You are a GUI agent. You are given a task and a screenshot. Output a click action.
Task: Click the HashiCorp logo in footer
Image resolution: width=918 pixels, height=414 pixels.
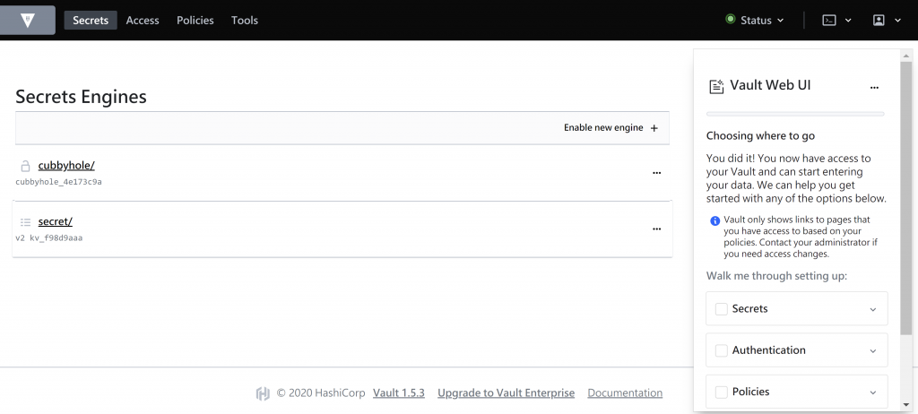tap(263, 393)
